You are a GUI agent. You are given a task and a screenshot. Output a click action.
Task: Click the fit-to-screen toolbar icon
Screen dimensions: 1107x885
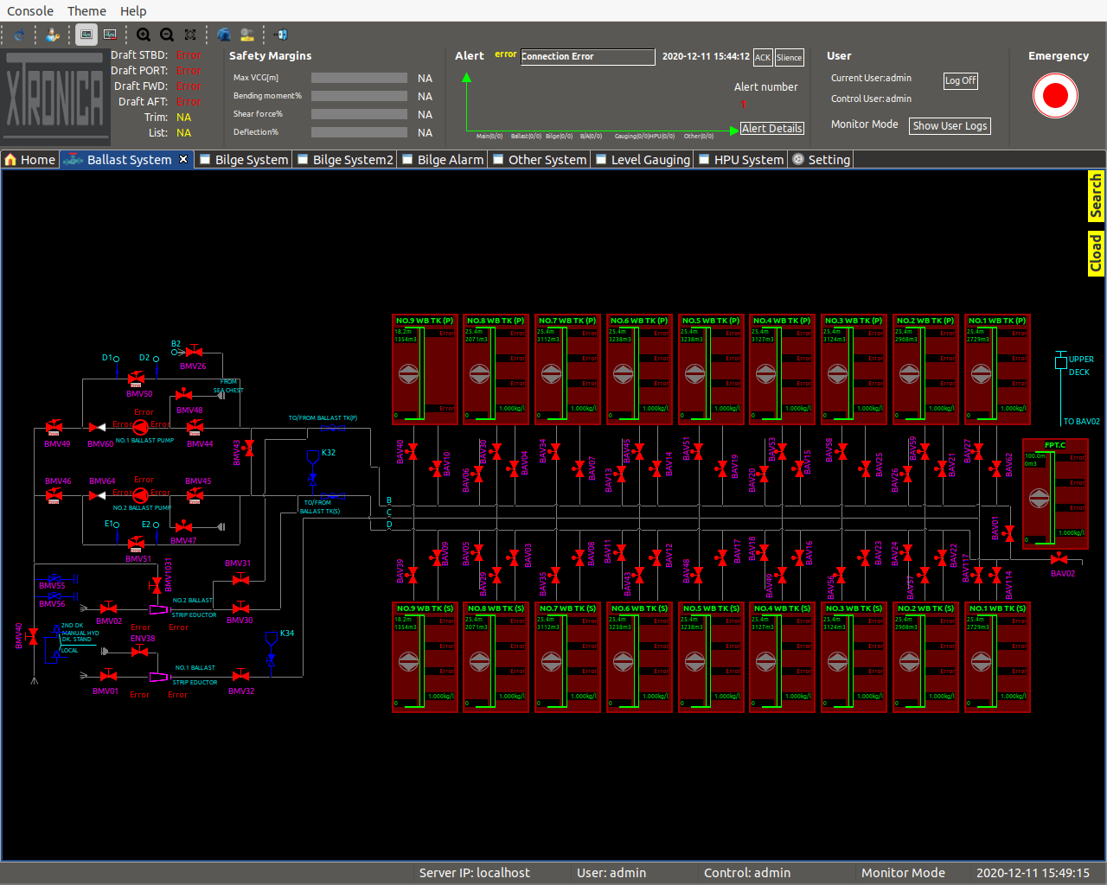[190, 35]
